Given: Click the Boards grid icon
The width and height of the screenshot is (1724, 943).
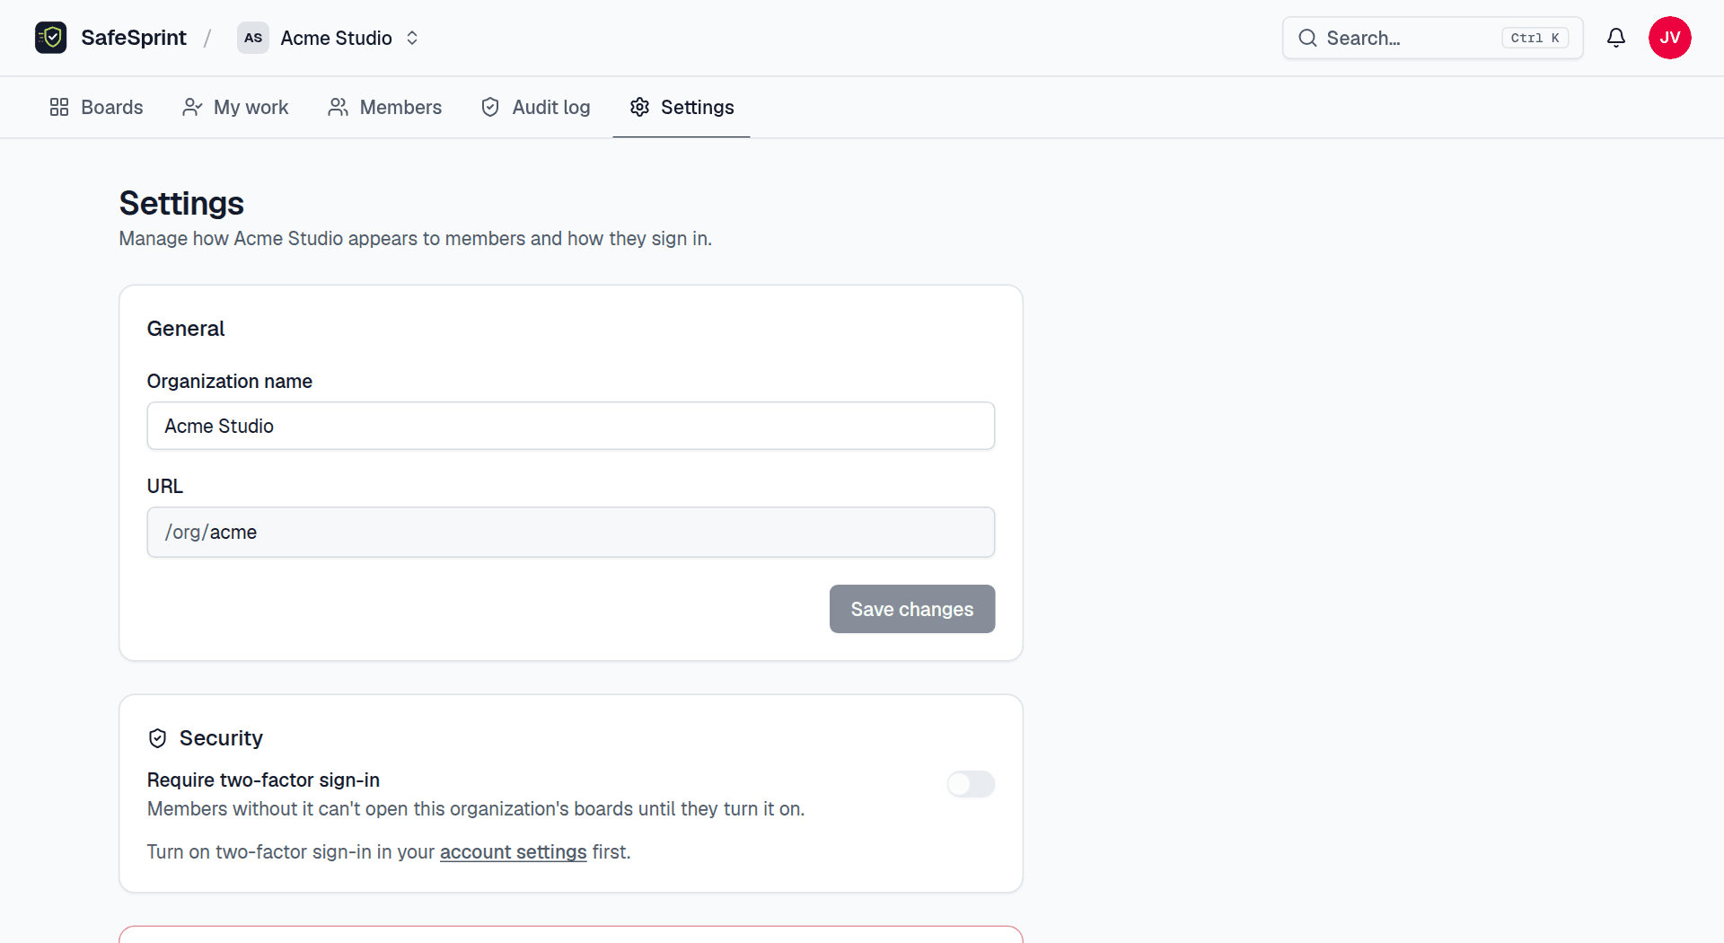Looking at the screenshot, I should pyautogui.click(x=59, y=107).
